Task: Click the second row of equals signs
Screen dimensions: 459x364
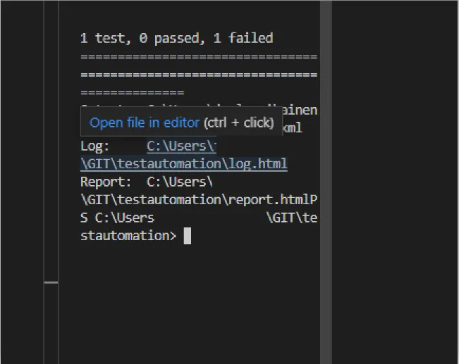Action: (x=199, y=74)
